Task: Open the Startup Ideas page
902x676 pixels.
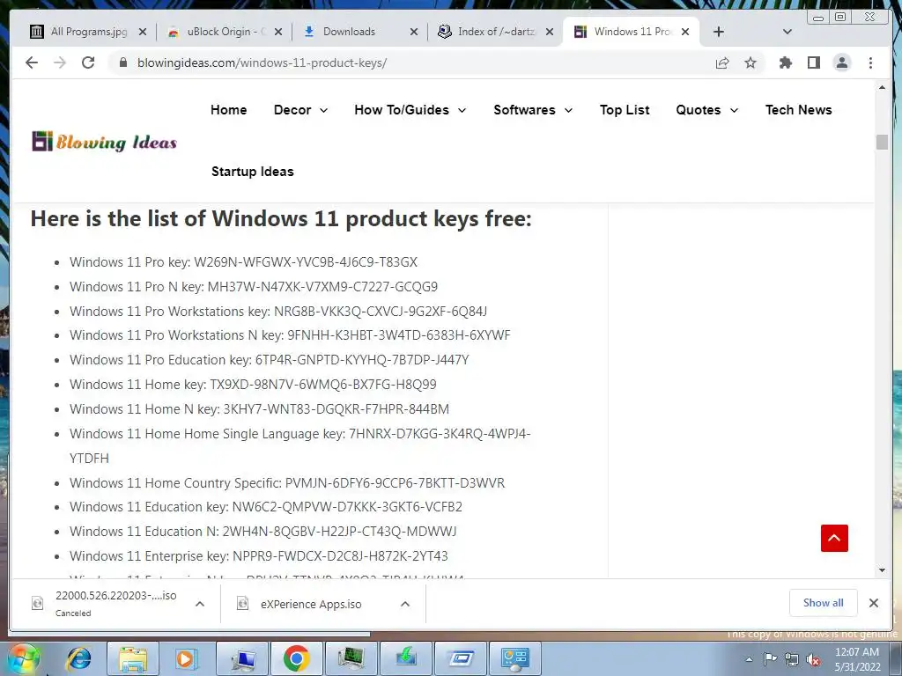Action: click(253, 172)
